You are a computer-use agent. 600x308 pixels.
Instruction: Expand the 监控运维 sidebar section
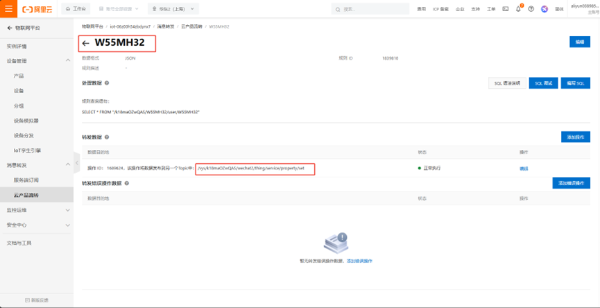tap(67, 210)
